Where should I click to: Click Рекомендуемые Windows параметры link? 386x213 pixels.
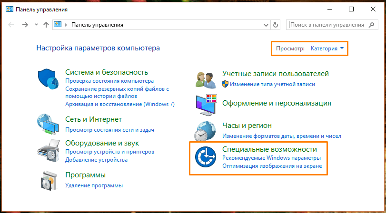coord(271,158)
